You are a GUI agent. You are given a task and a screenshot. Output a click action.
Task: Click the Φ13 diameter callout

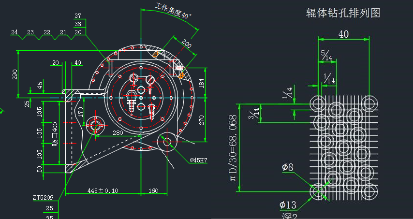(289, 205)
